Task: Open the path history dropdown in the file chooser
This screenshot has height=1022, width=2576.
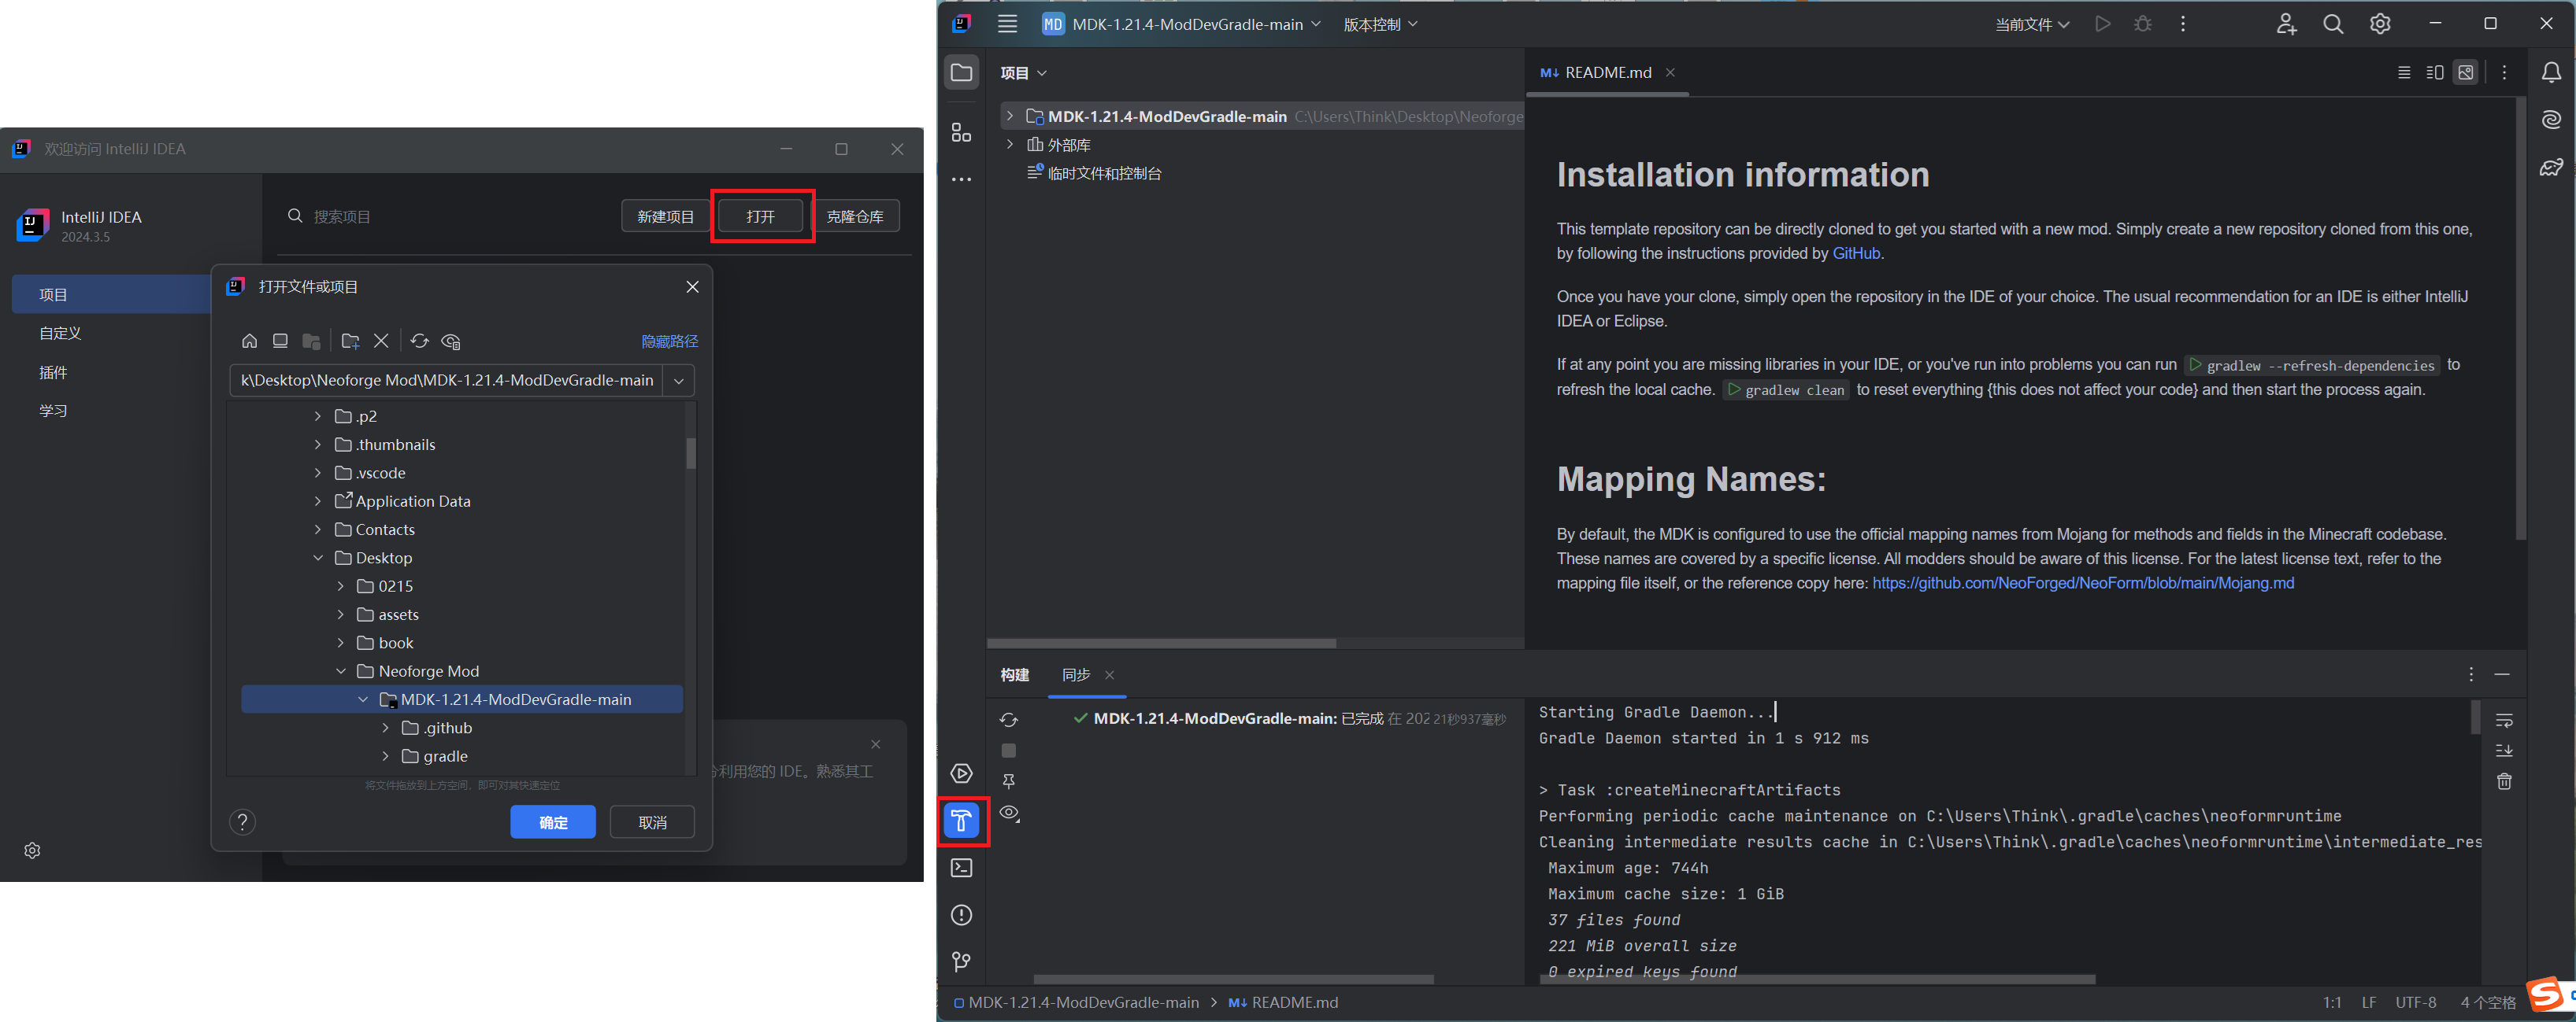Action: pyautogui.click(x=679, y=381)
